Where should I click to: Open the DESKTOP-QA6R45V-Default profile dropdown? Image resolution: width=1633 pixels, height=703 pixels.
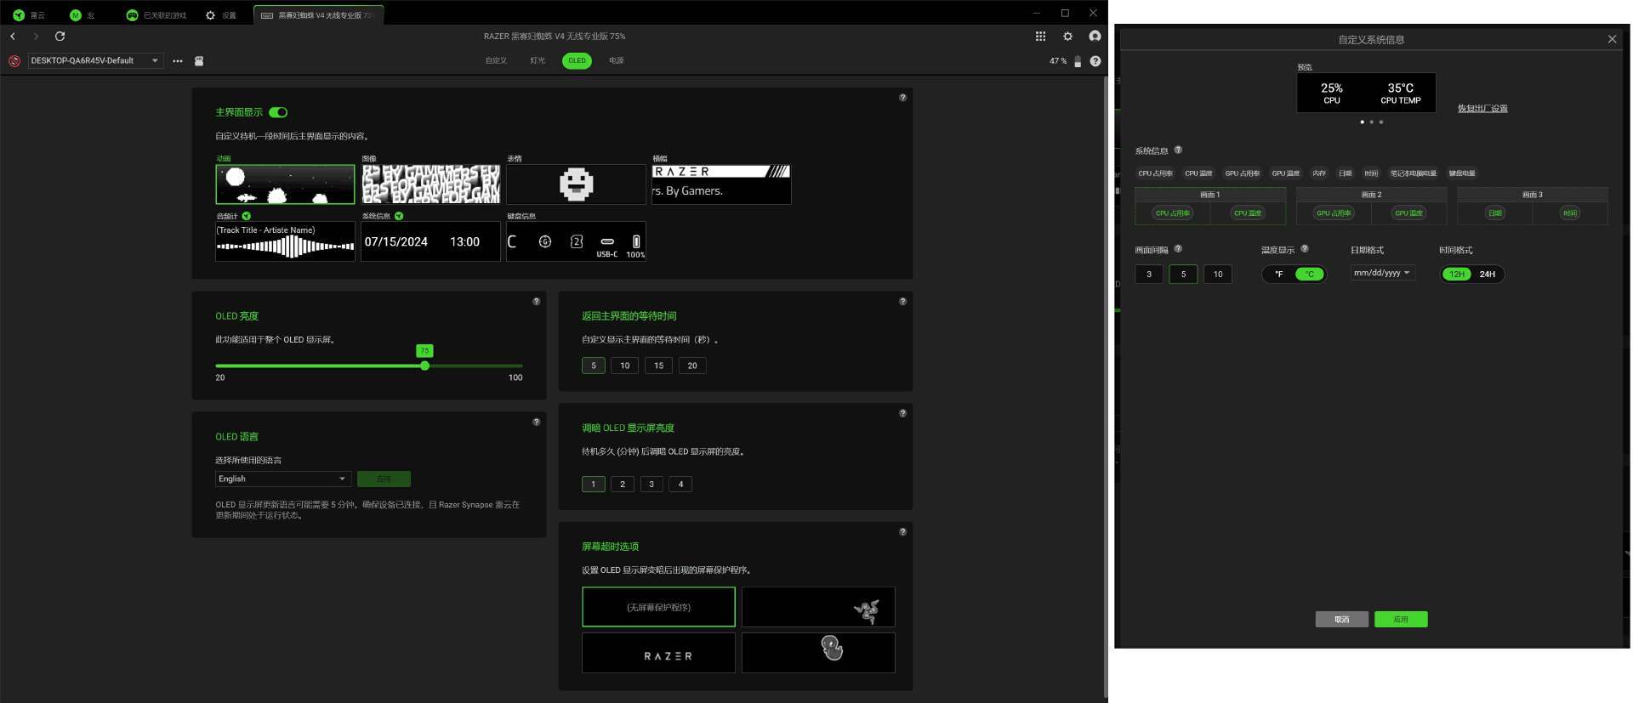[95, 61]
